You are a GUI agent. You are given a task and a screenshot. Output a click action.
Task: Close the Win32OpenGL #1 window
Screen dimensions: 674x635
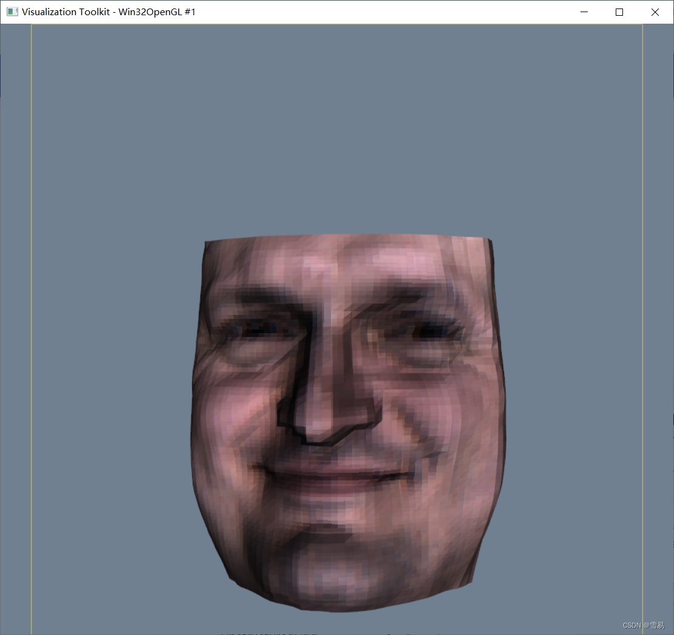click(x=655, y=12)
